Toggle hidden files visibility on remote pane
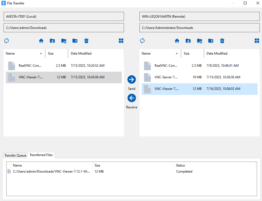The height and width of the screenshot is (201, 262). tap(199, 41)
